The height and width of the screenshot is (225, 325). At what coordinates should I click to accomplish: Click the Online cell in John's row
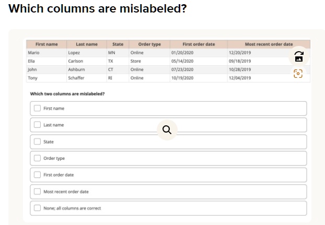[149, 69]
